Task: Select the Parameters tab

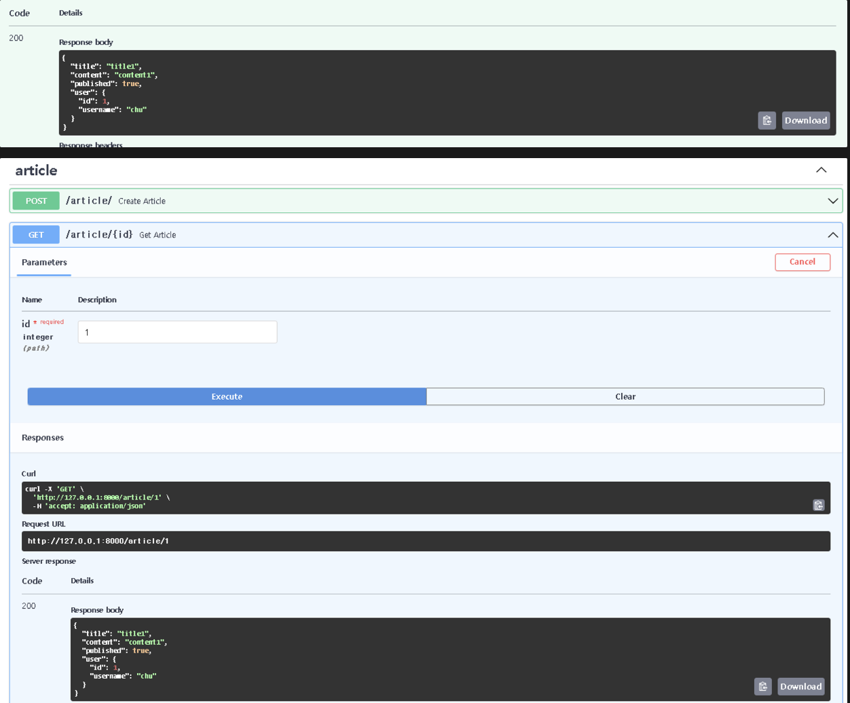Action: (44, 263)
